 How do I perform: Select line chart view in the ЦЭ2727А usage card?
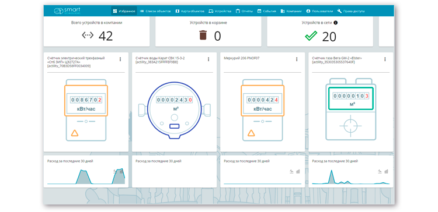pos(115,171)
